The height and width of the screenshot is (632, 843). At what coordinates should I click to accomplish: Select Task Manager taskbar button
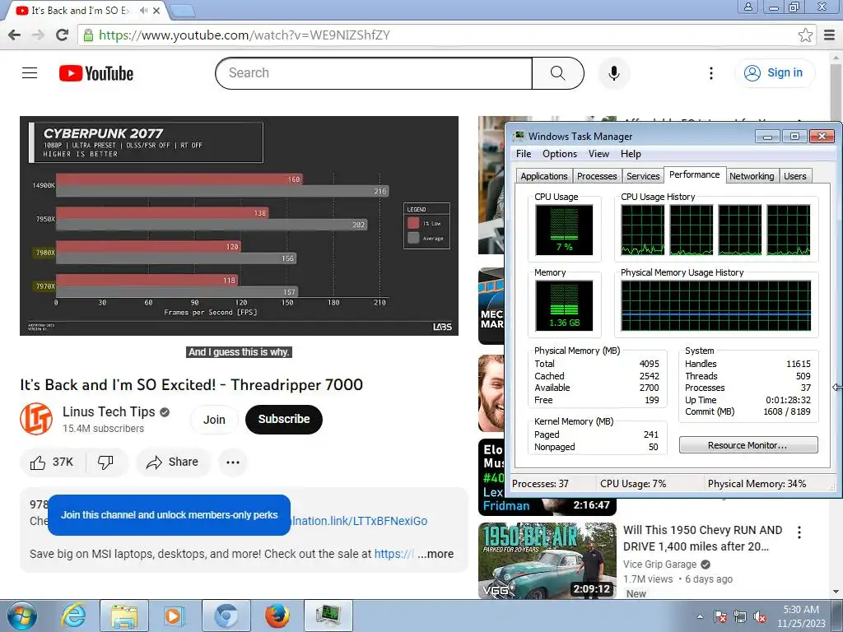point(328,616)
